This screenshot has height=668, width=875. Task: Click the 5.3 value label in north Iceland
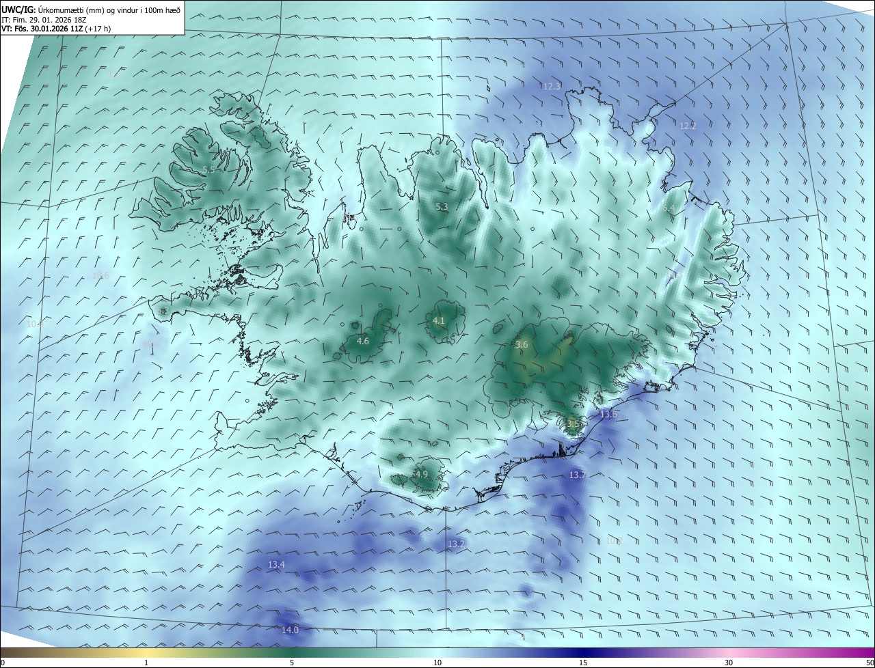coord(442,207)
